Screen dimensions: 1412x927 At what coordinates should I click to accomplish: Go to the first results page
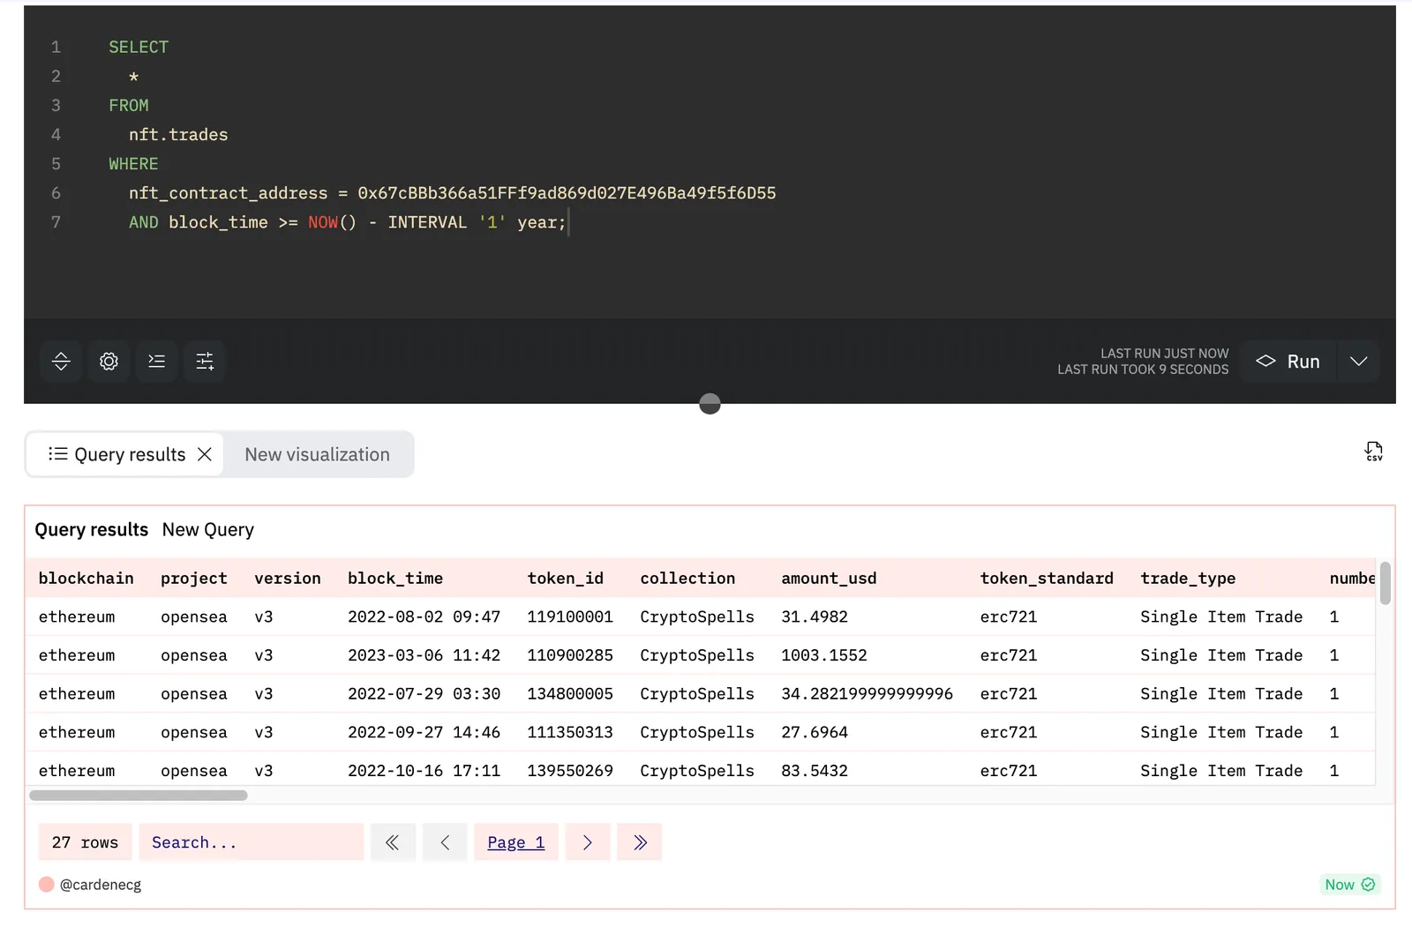pyautogui.click(x=393, y=842)
